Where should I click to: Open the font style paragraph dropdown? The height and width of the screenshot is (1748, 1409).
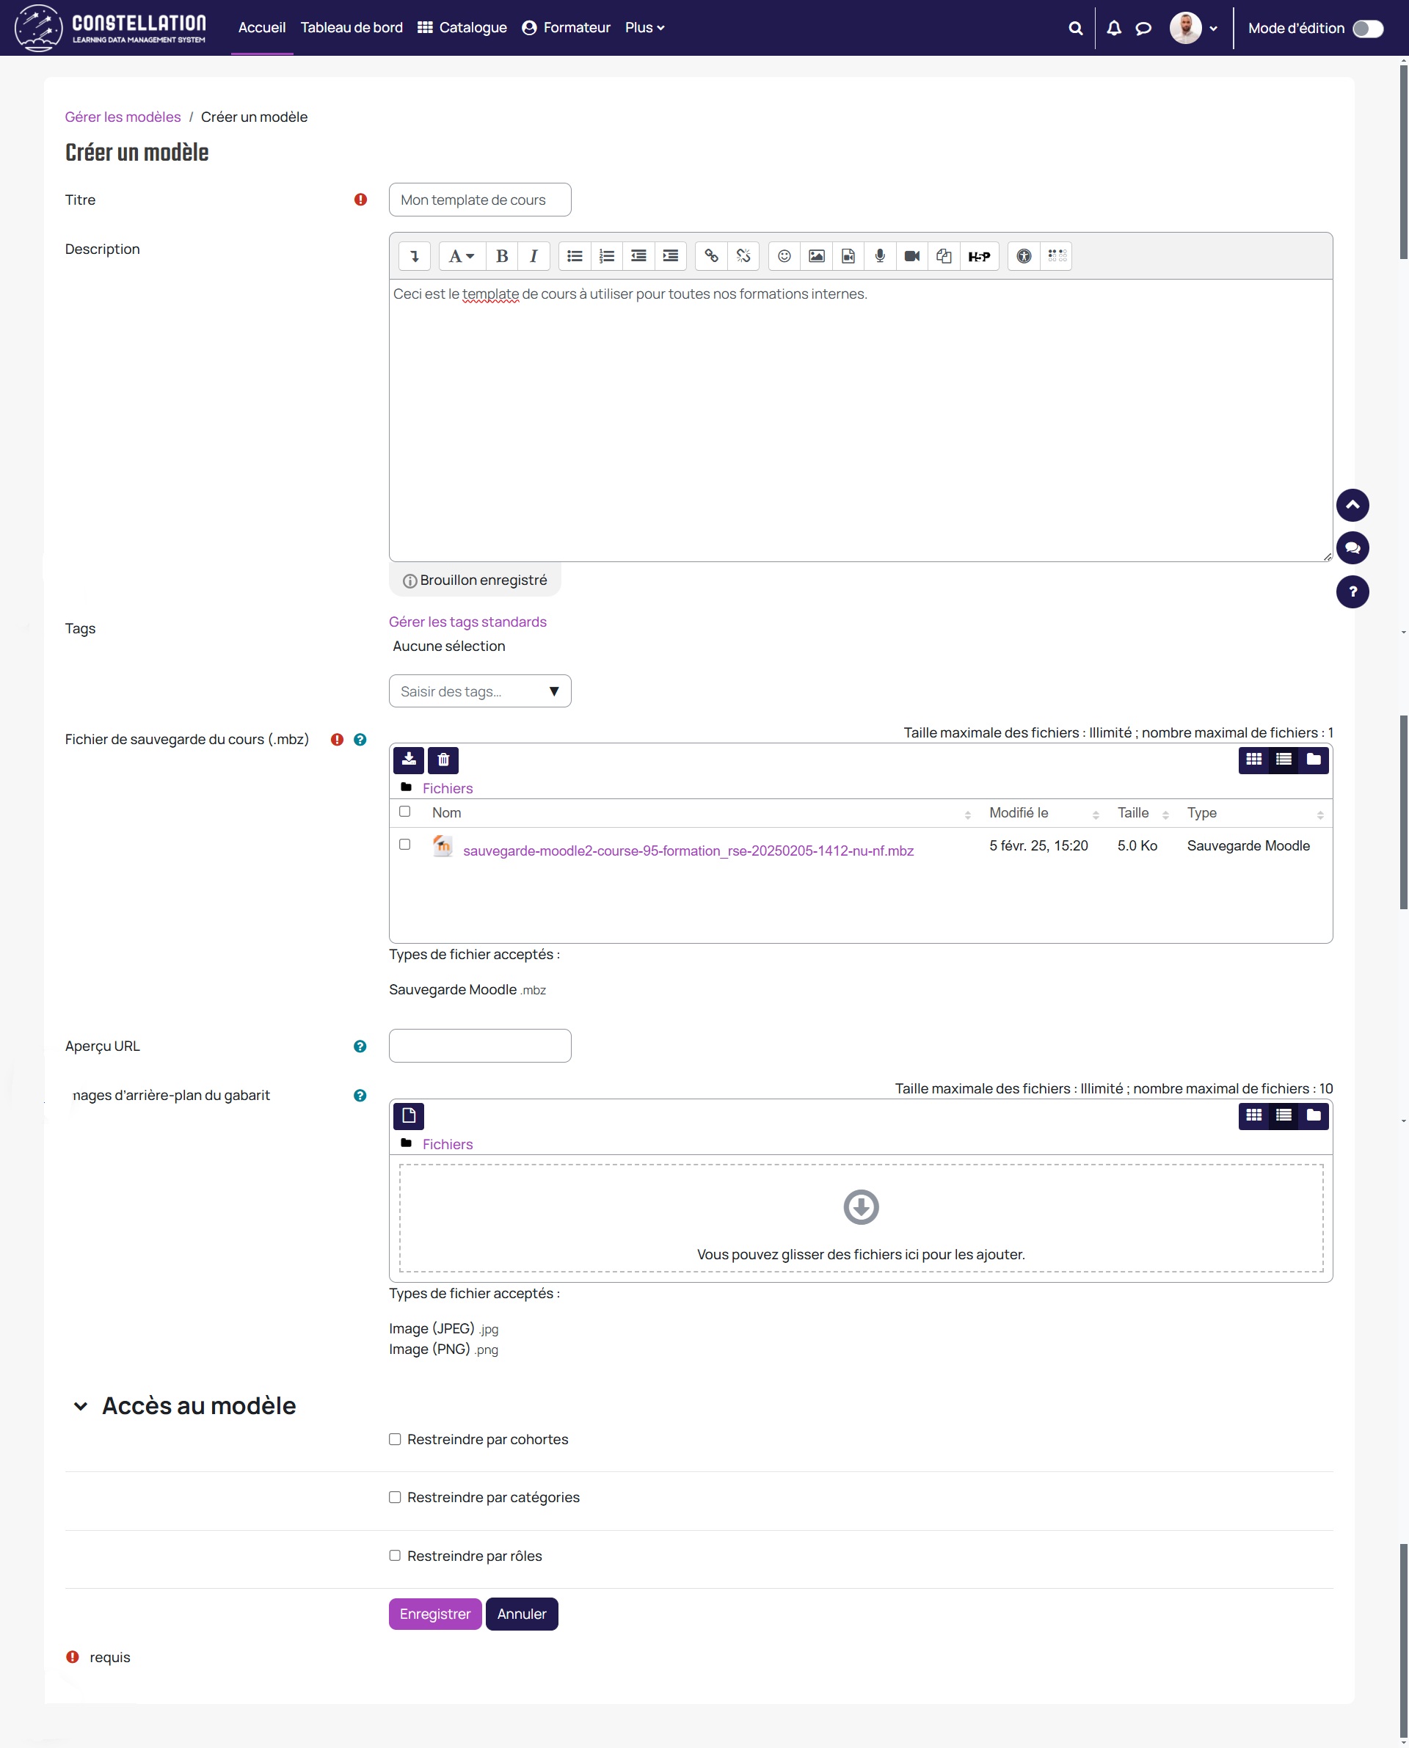[x=461, y=256]
